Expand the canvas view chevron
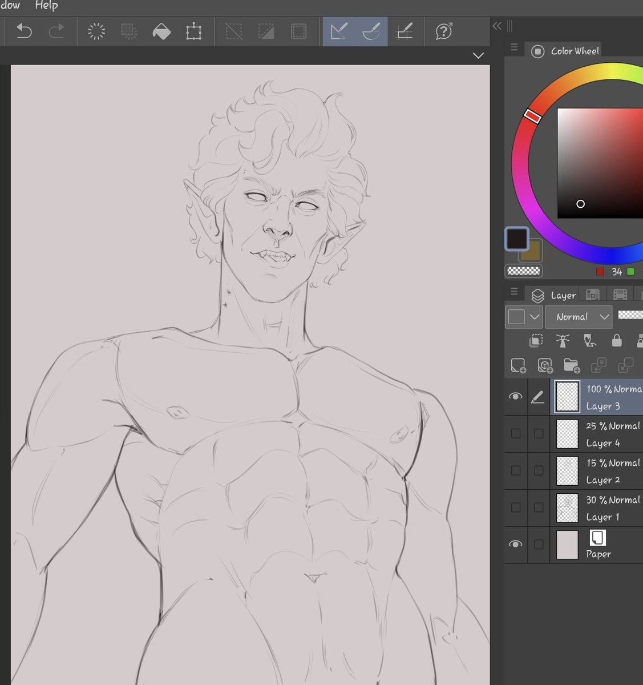Viewport: 643px width, 685px height. point(478,55)
